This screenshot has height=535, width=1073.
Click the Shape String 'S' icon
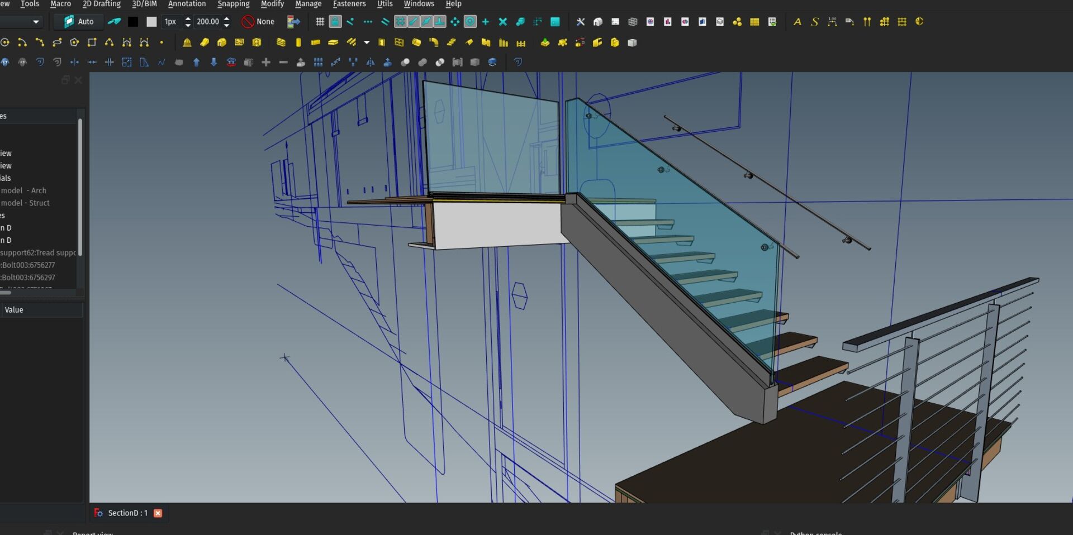click(x=815, y=22)
